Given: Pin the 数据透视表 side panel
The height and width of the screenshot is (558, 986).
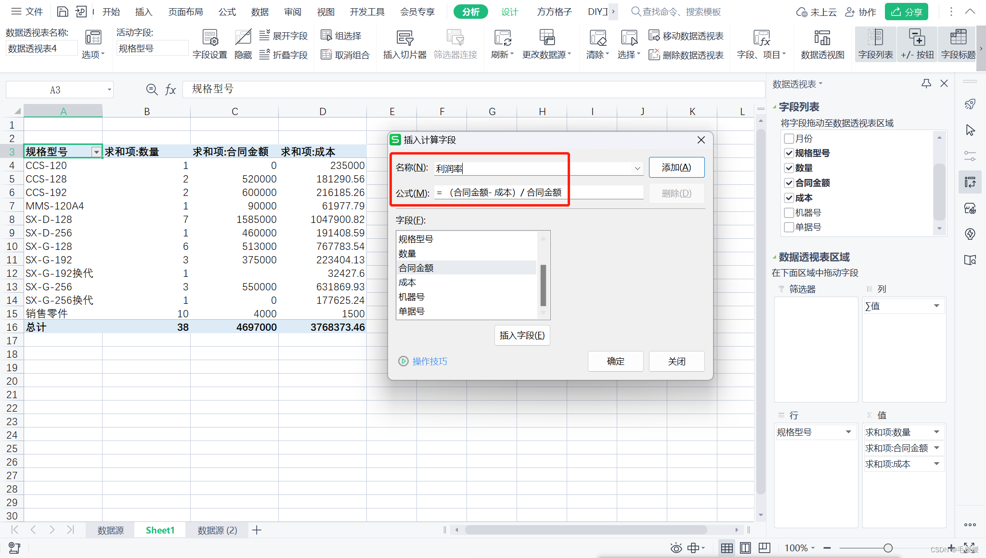Looking at the screenshot, I should point(926,83).
